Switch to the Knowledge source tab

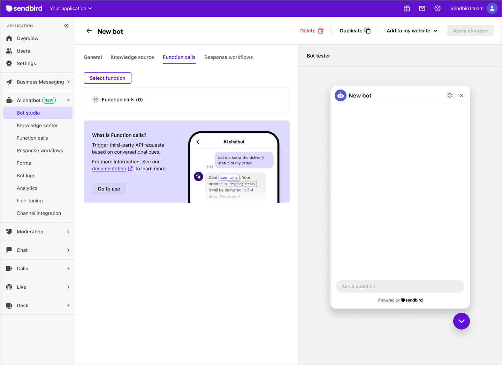132,57
